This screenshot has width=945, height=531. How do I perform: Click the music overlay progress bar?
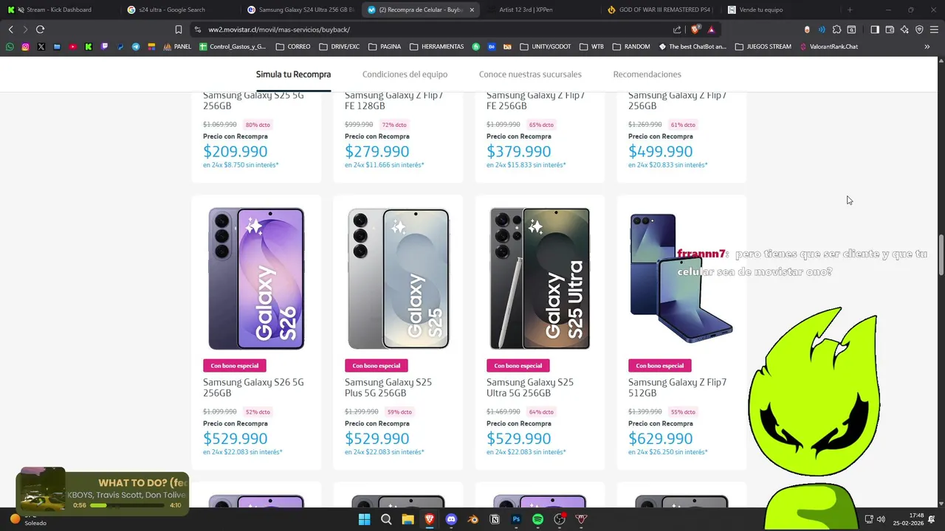tap(127, 505)
